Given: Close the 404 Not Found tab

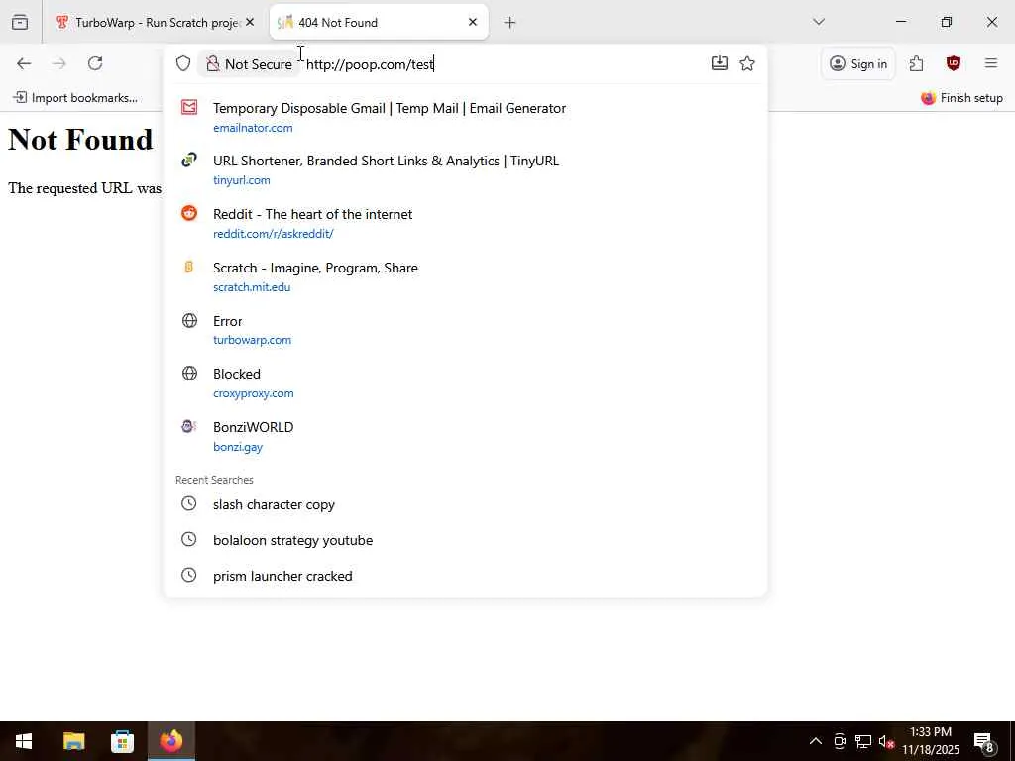Looking at the screenshot, I should click(473, 22).
